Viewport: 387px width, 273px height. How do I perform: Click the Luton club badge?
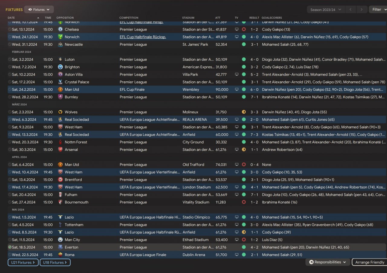click(60, 60)
